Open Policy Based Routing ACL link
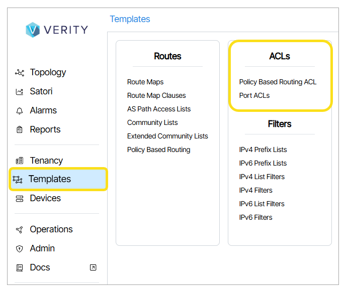This screenshot has height=291, width=348. pyautogui.click(x=278, y=82)
